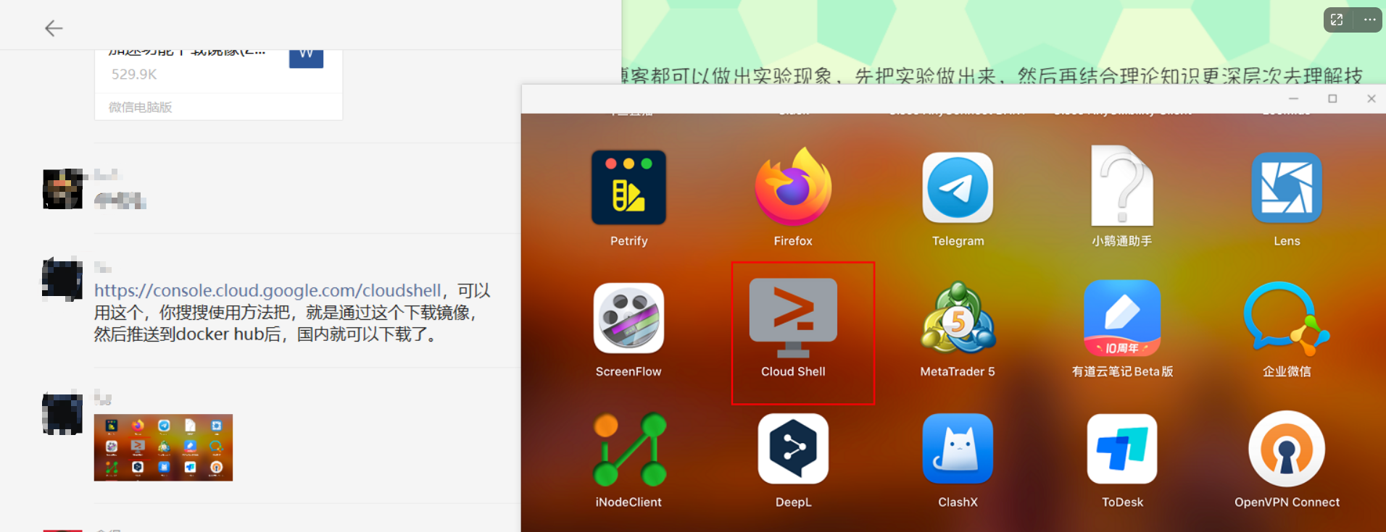Open the Petrify app icon
The width and height of the screenshot is (1386, 532).
point(628,187)
